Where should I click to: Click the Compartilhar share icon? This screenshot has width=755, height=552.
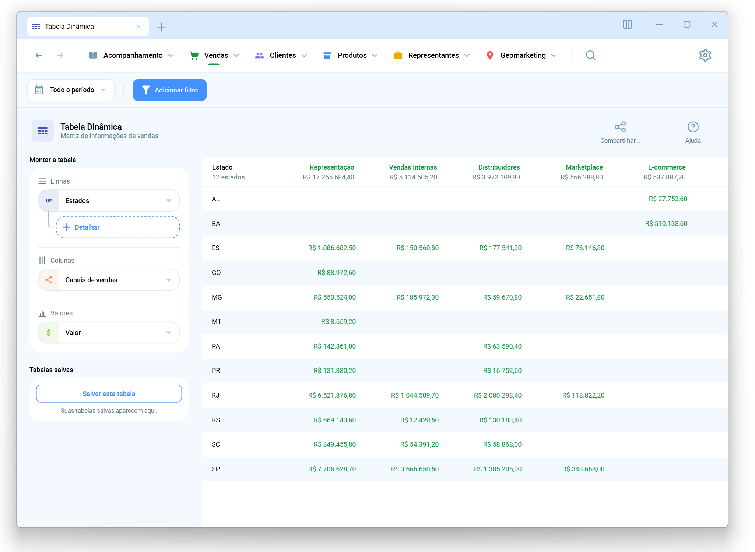pyautogui.click(x=620, y=127)
